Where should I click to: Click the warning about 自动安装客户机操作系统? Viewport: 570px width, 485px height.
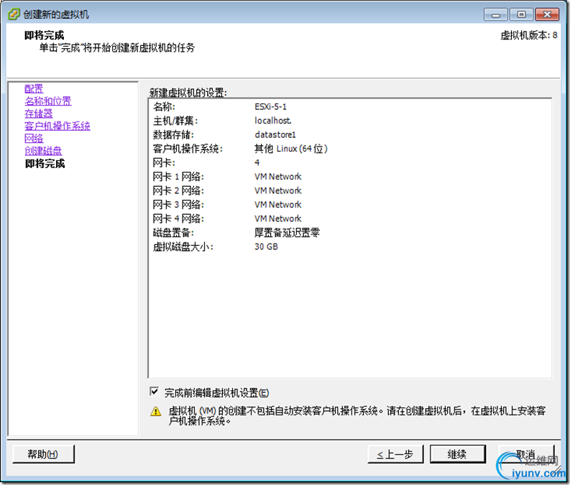tap(357, 416)
